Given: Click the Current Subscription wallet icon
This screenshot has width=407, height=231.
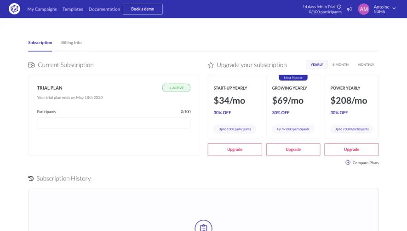Looking at the screenshot, I should (31, 65).
